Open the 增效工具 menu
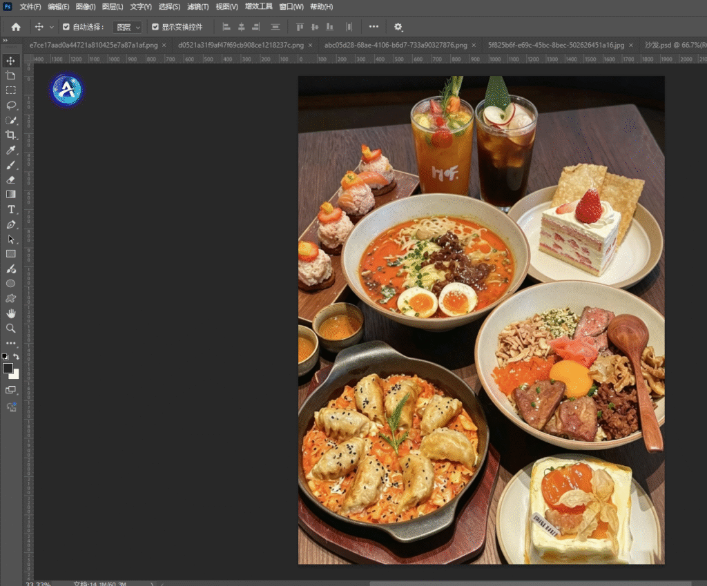The image size is (707, 586). pyautogui.click(x=258, y=6)
